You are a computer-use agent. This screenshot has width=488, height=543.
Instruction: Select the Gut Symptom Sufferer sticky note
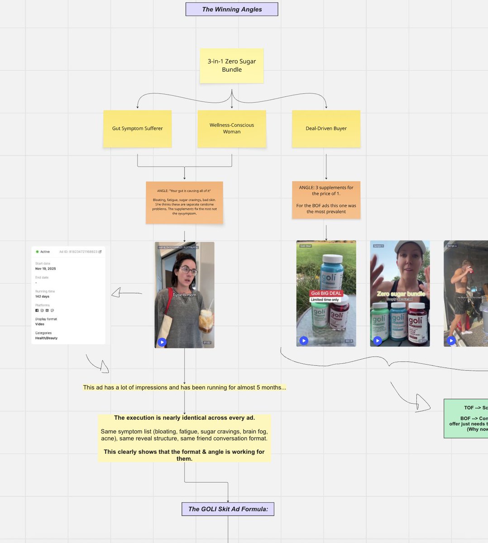click(137, 129)
